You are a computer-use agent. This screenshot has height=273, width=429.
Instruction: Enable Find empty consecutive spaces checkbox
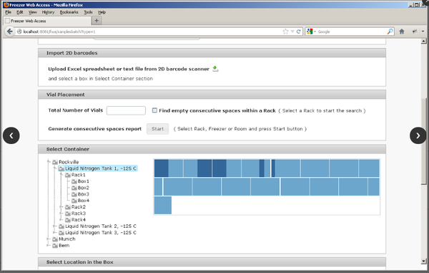(154, 110)
